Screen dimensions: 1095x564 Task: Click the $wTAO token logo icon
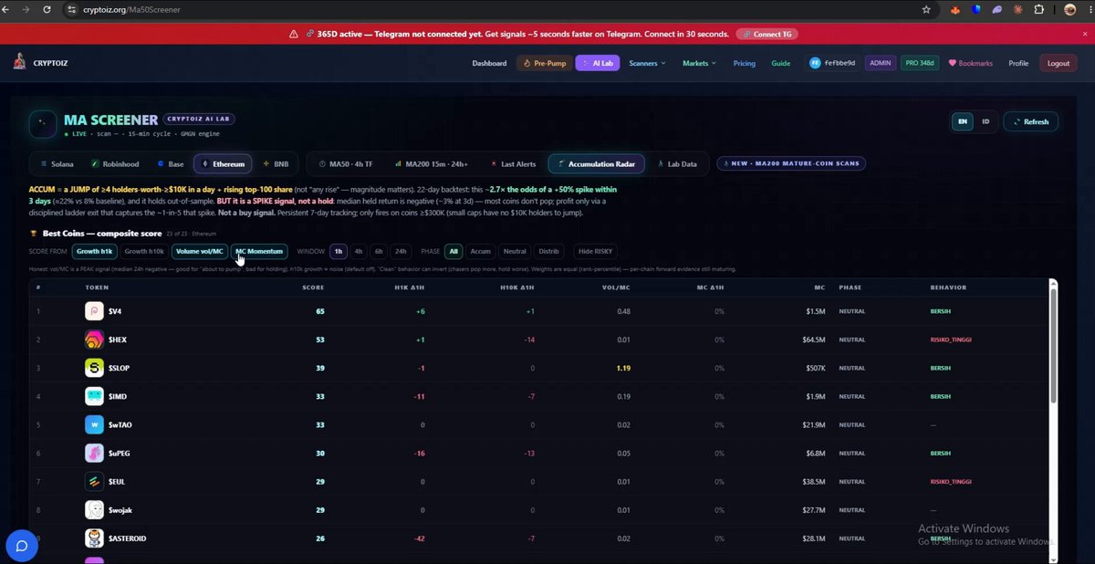[95, 425]
